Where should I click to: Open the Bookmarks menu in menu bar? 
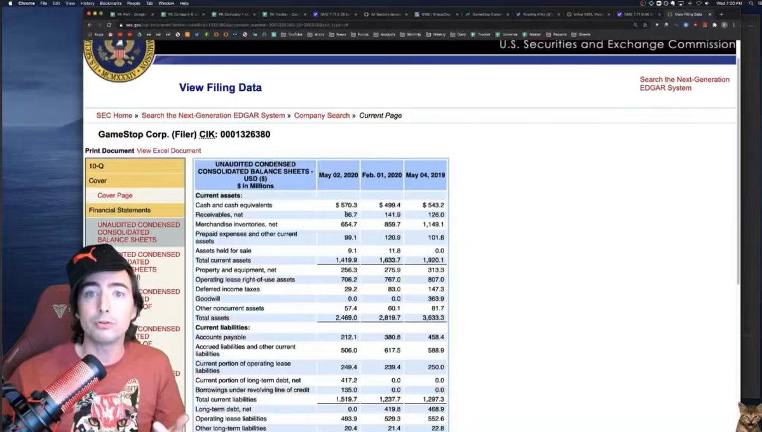pyautogui.click(x=111, y=3)
